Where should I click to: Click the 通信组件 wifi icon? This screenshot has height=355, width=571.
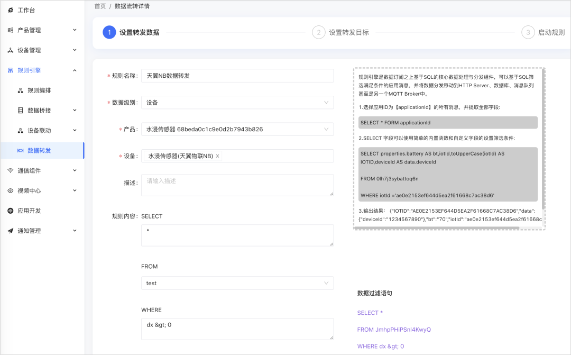click(x=11, y=170)
